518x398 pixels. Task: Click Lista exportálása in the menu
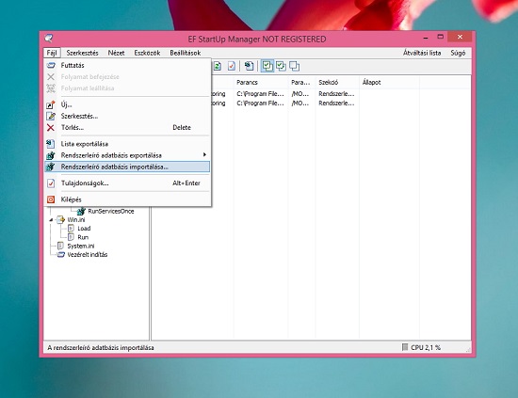pyautogui.click(x=127, y=144)
